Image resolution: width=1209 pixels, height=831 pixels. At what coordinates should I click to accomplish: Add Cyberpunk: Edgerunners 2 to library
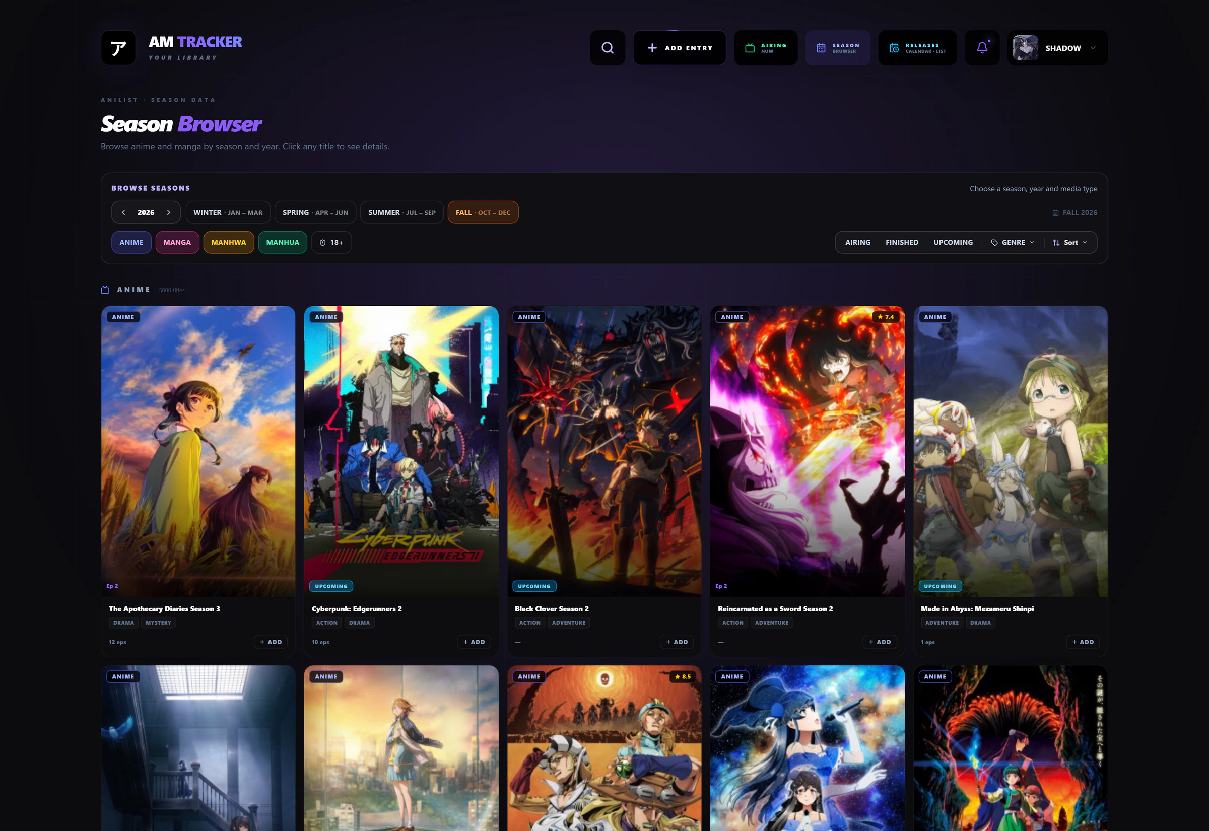[474, 642]
